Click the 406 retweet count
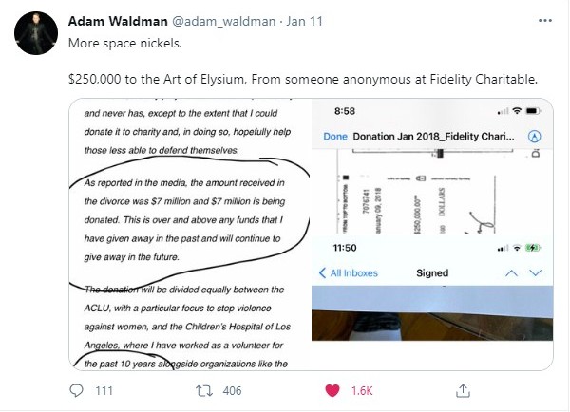This screenshot has width=570, height=412. (233, 391)
